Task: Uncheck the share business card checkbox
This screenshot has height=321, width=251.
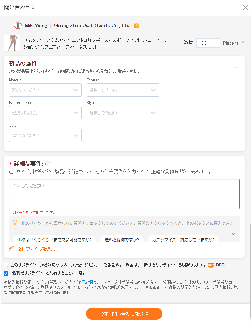Action: point(6,273)
